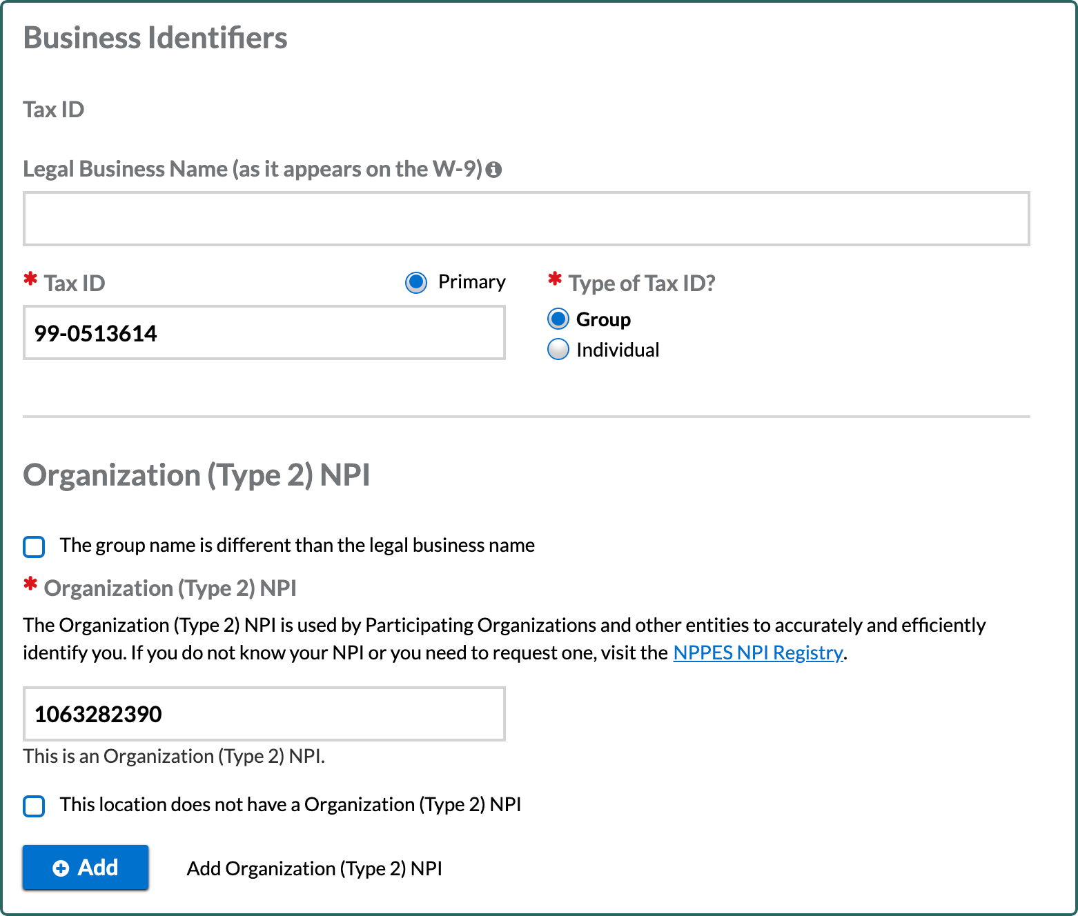The width and height of the screenshot is (1078, 916).
Task: Click the info icon beside Legal Business Name
Action: point(493,170)
